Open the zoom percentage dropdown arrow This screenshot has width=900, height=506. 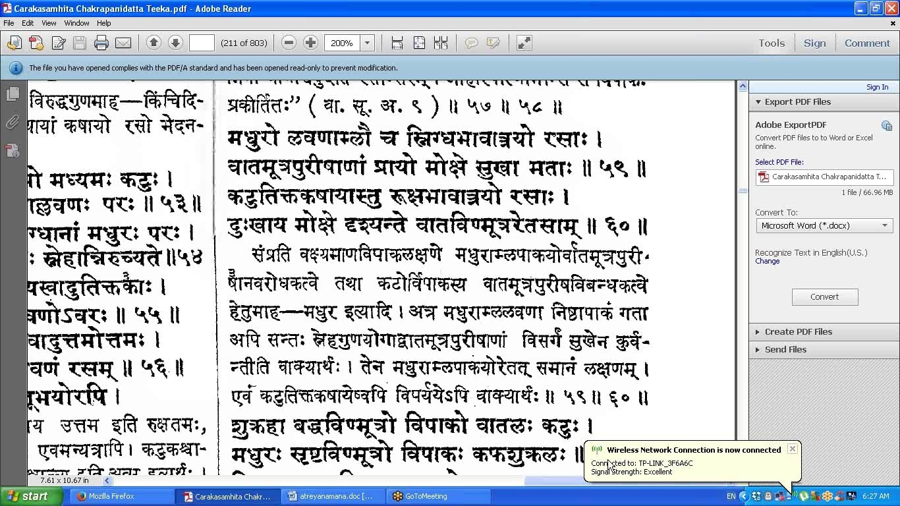click(x=368, y=43)
